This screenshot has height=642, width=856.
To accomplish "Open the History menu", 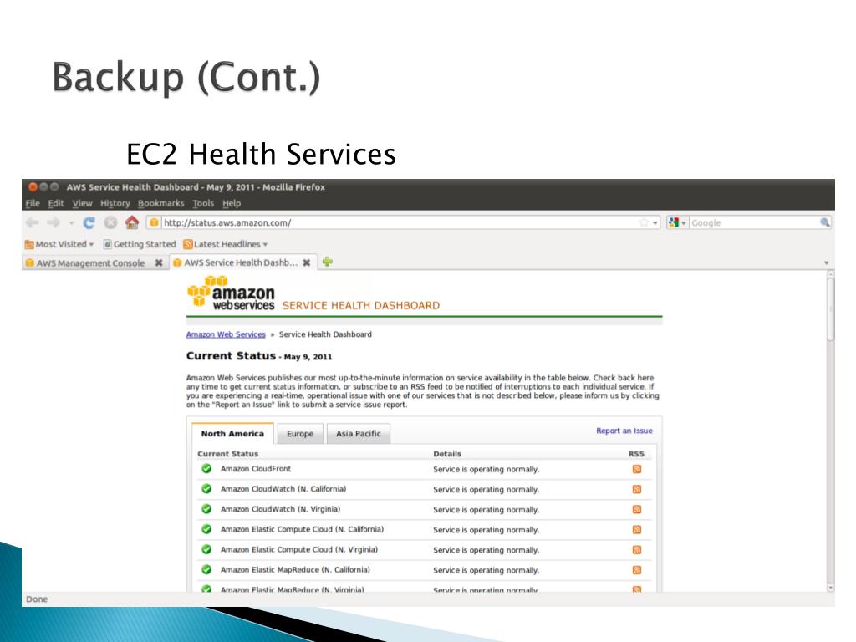I will tap(115, 203).
